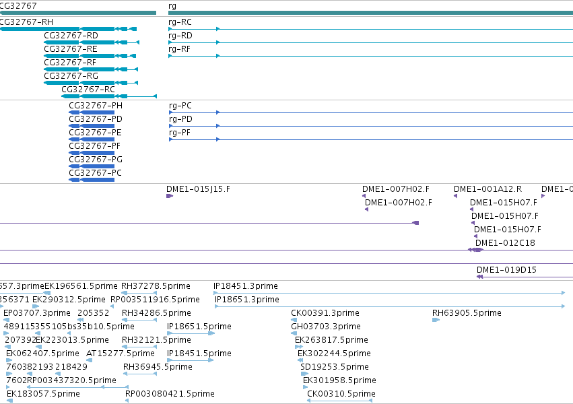
Task: Select the rg-RF transcript label
Action: (179, 49)
